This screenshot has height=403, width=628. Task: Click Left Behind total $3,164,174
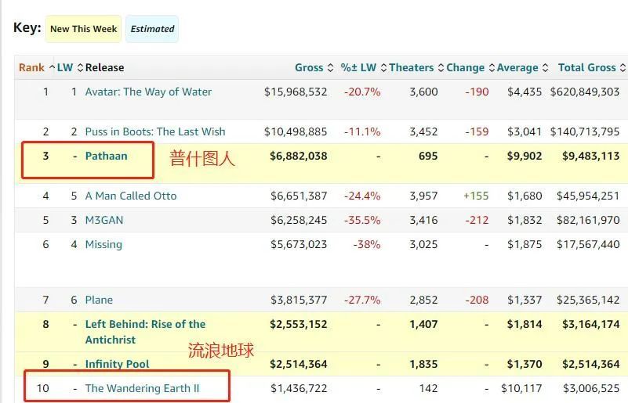click(x=590, y=324)
